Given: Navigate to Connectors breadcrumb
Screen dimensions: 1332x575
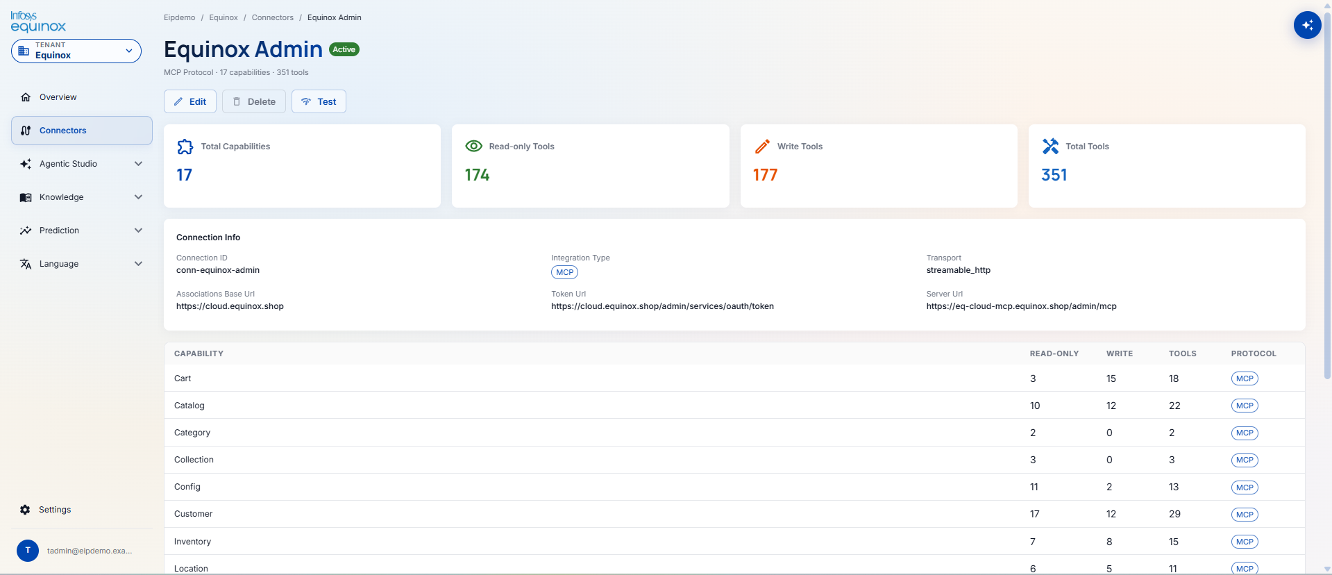Looking at the screenshot, I should 273,17.
